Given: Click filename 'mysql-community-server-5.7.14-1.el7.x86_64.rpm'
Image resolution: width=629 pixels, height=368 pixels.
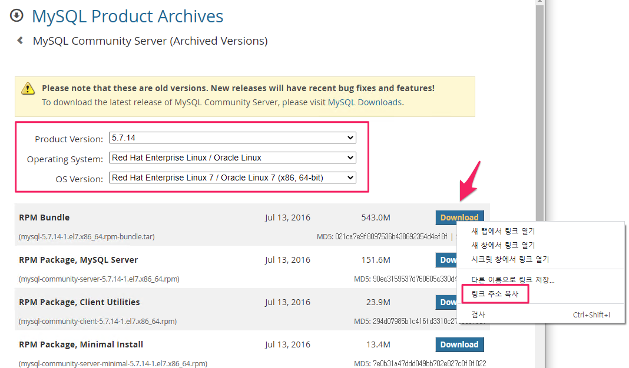Looking at the screenshot, I should [x=99, y=279].
